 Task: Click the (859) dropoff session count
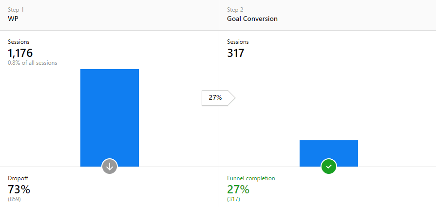14,199
